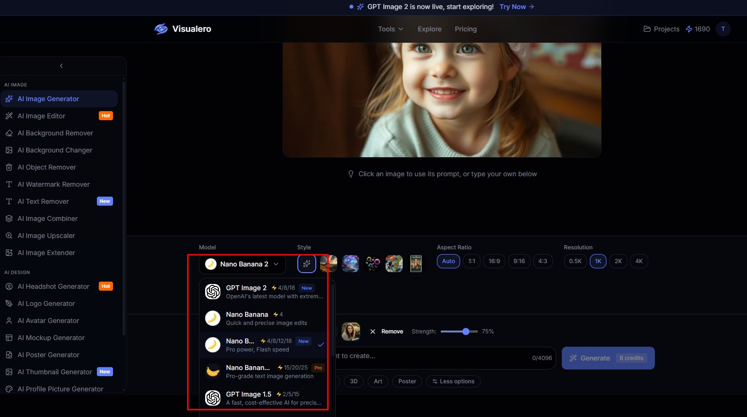
Task: Click the credits lightning 1690 indicator
Action: (x=698, y=29)
